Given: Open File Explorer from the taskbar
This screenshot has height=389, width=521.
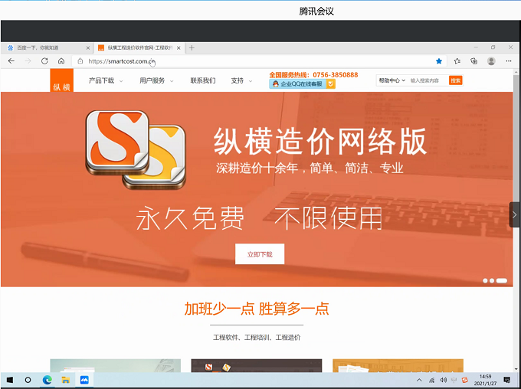Looking at the screenshot, I should 65,380.
